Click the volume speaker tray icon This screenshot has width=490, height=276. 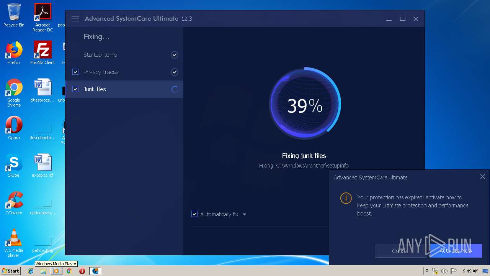tap(444, 271)
